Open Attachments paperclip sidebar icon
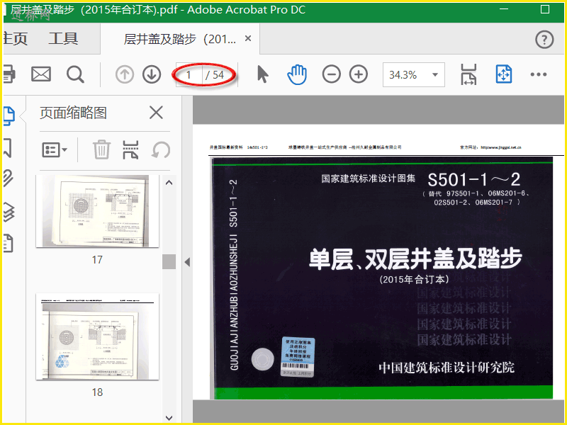This screenshot has height=425, width=567. [x=9, y=178]
